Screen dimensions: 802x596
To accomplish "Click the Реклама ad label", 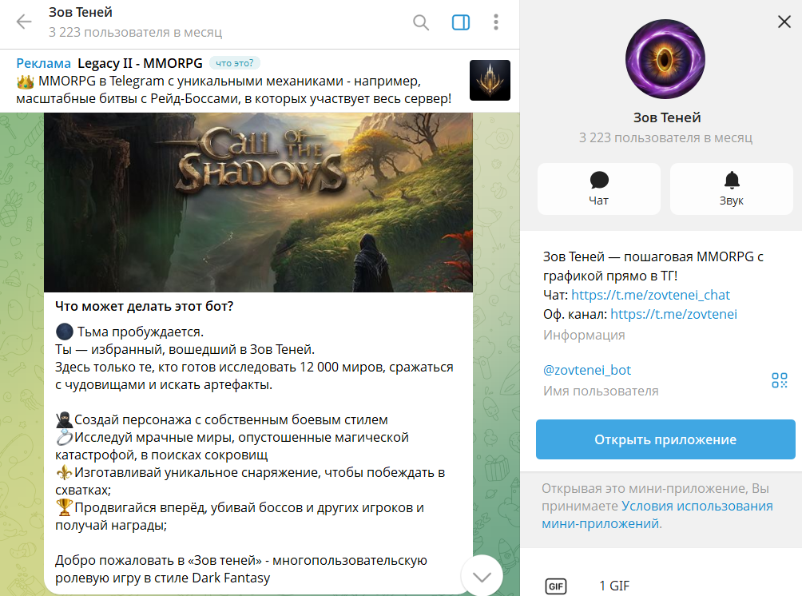I will click(43, 63).
